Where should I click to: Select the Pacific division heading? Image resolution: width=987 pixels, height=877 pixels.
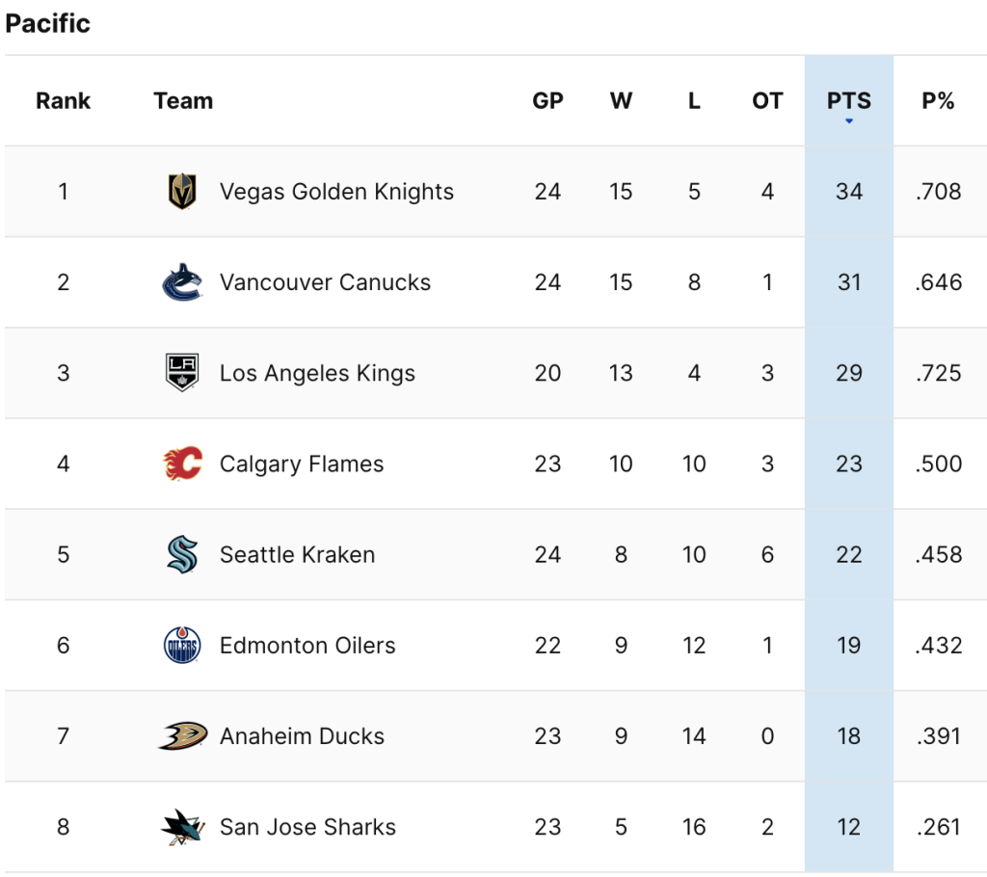[47, 23]
